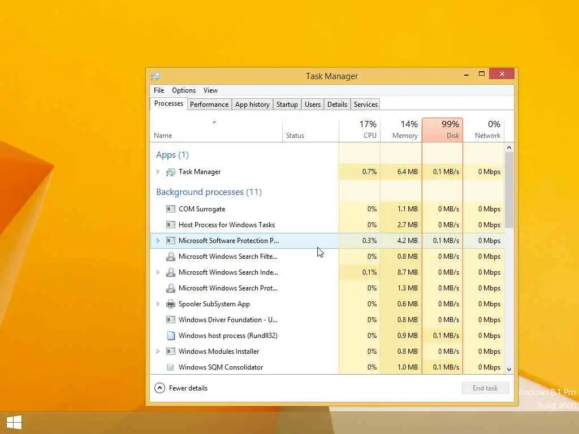Click the 6.4 MB memory value
Screen dimensions: 579x434
click(x=408, y=172)
